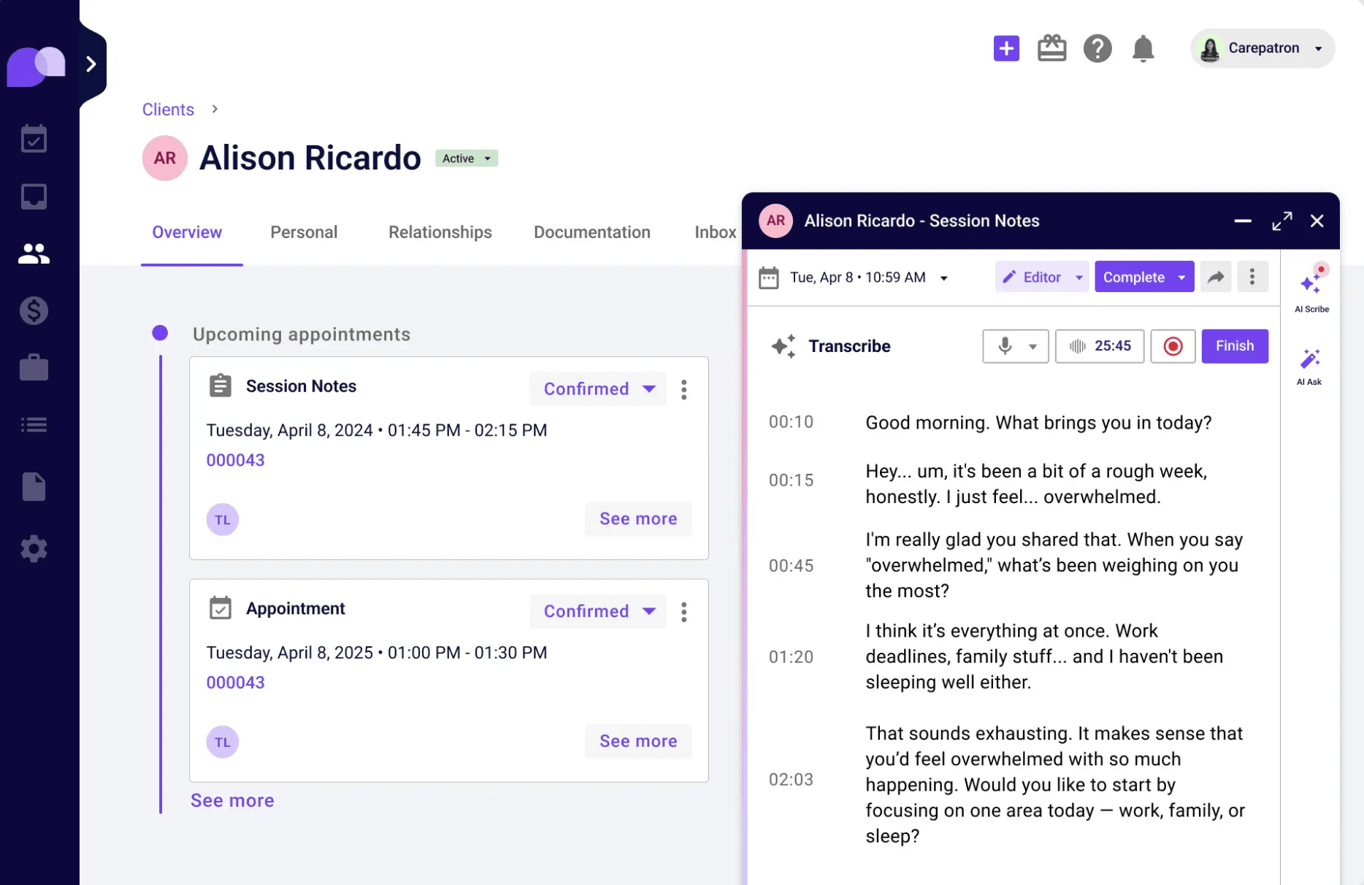Select the microphone input toggle

pyautogui.click(x=1015, y=346)
